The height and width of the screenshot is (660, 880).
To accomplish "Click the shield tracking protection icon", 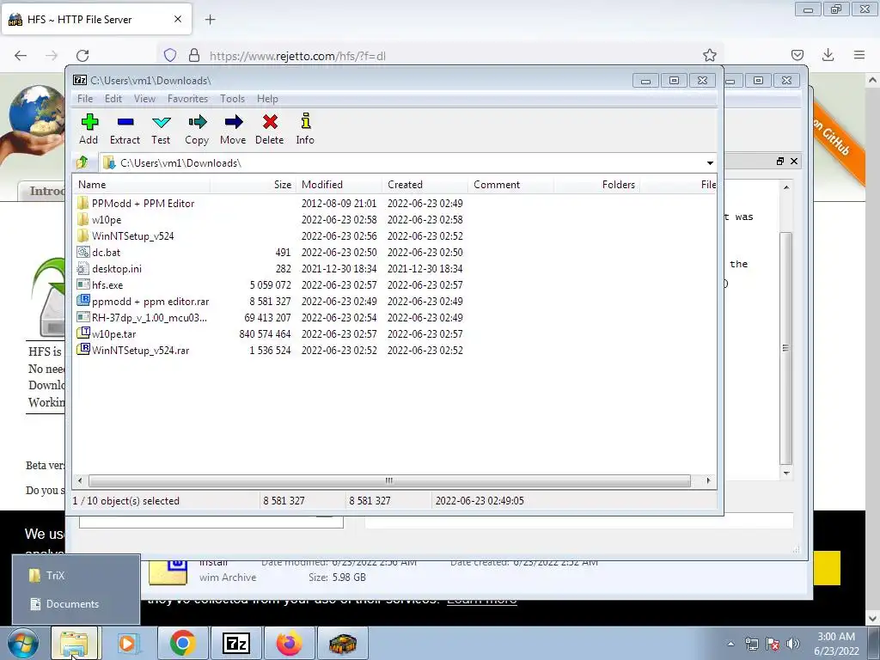I will click(170, 55).
